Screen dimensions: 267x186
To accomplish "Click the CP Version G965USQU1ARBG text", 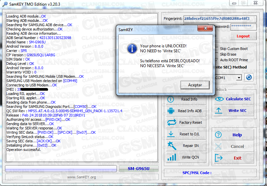I will click(41, 55).
